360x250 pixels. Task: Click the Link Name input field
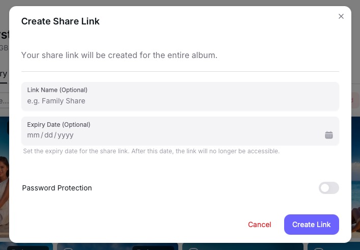180,101
